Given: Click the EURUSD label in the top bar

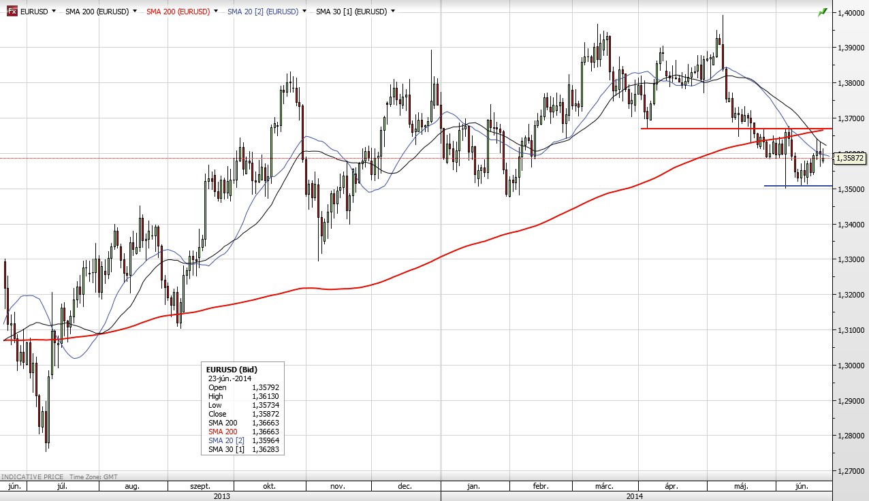Looking at the screenshot, I should [x=35, y=12].
